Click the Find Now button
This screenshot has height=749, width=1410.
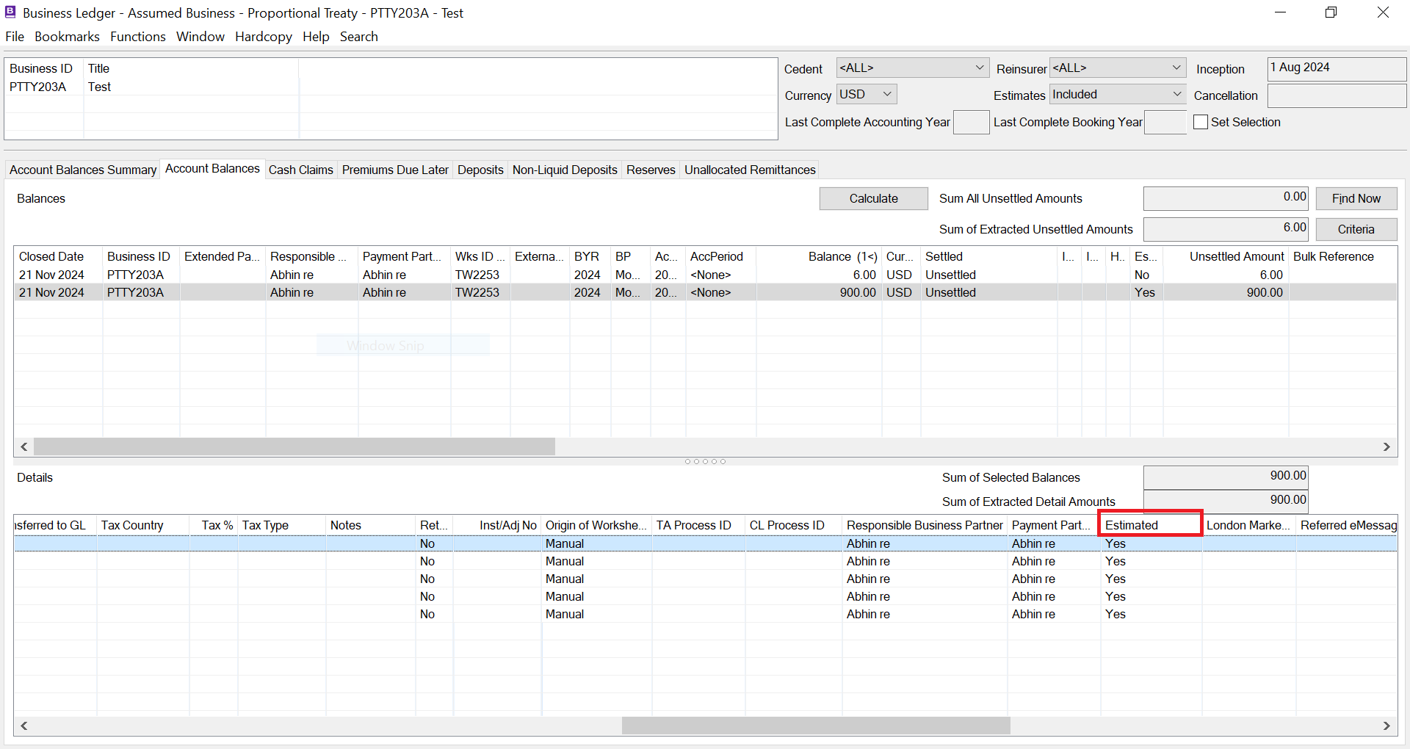pyautogui.click(x=1356, y=199)
